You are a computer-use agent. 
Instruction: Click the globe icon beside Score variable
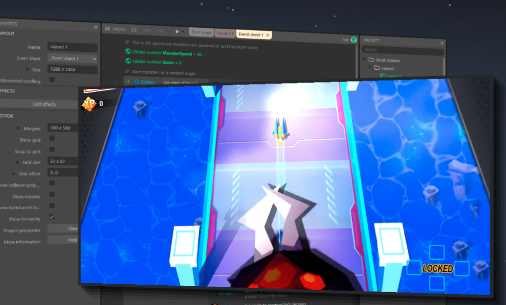tap(128, 61)
